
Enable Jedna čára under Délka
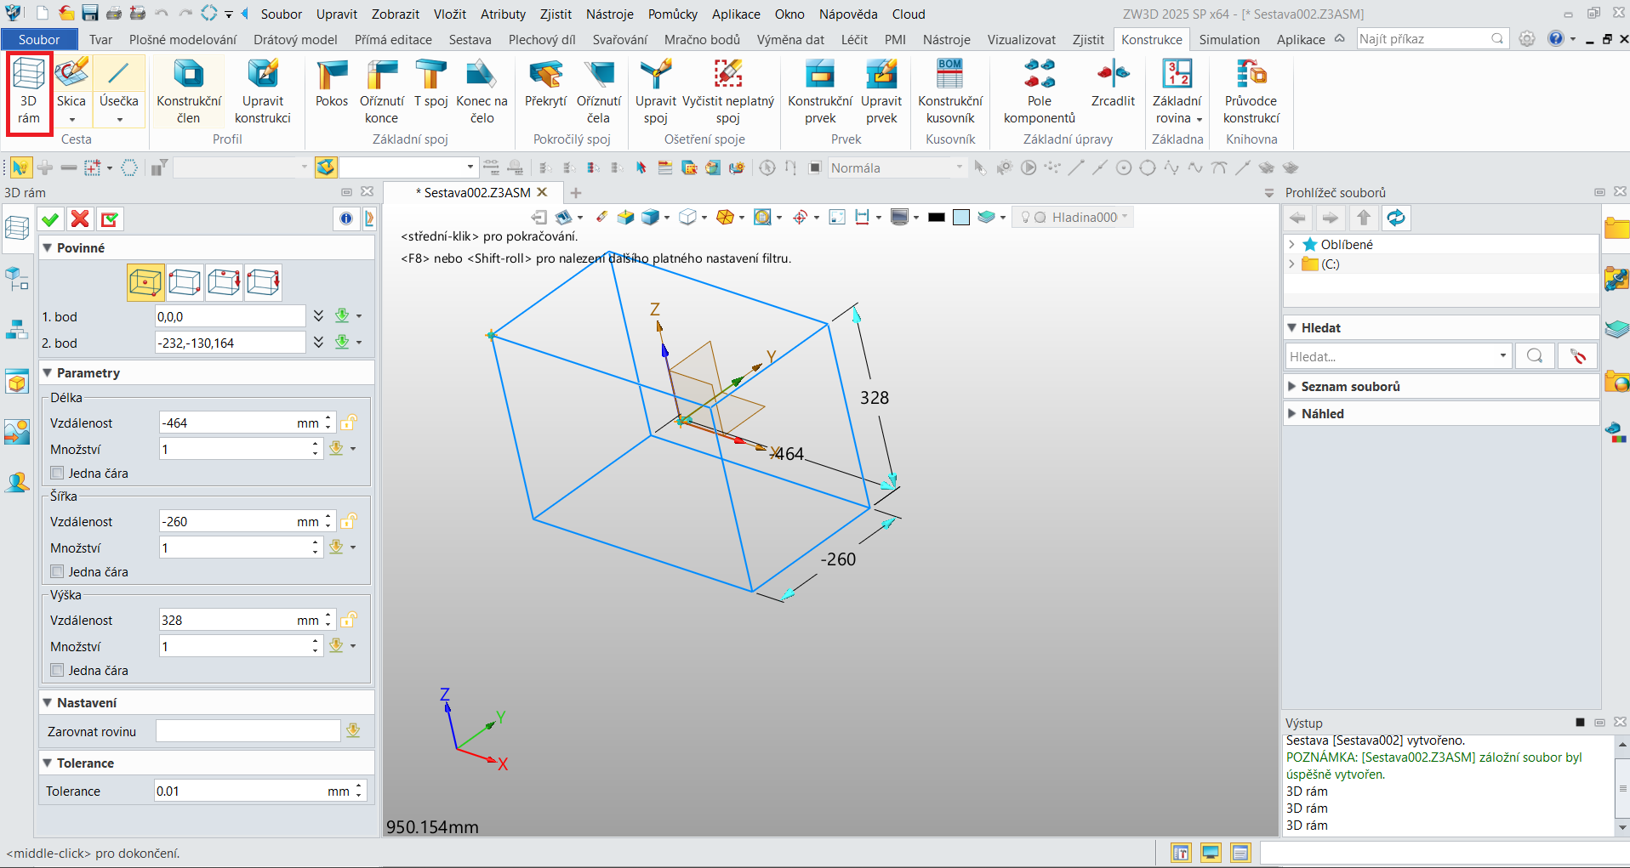(x=58, y=473)
